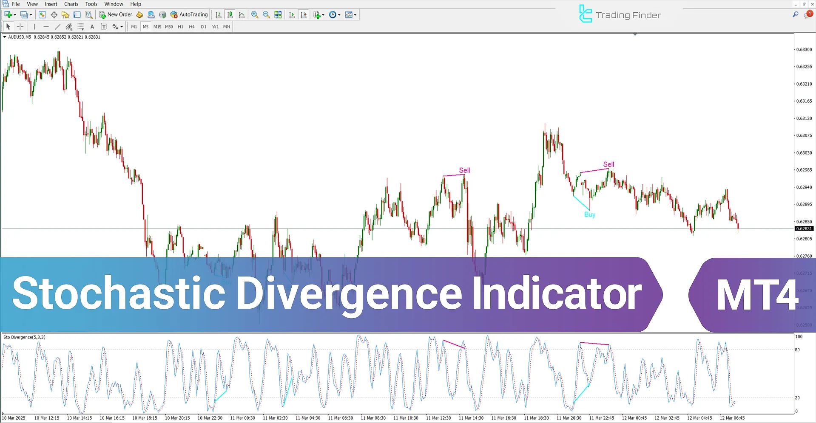This screenshot has height=423, width=816.
Task: Click the Zoom In magnifier icon
Action: 254,15
